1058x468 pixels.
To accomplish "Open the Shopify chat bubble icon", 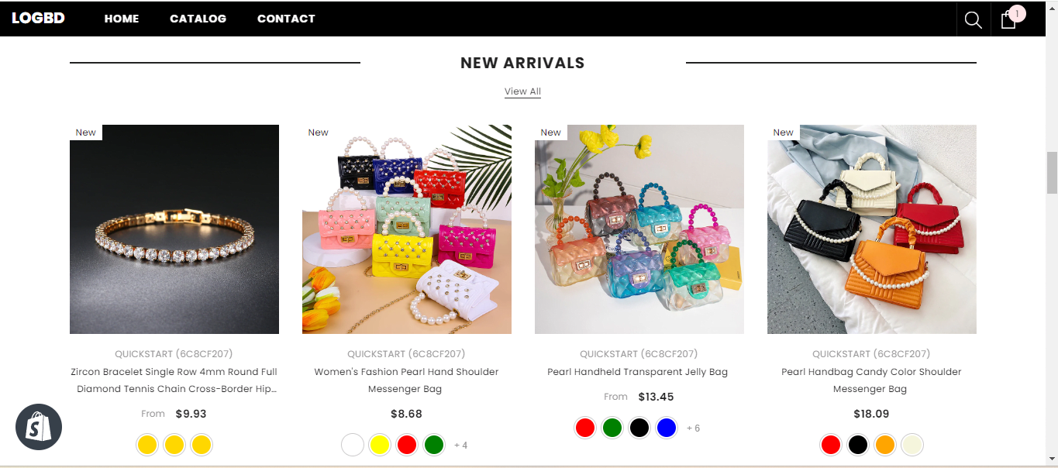I will tap(39, 427).
